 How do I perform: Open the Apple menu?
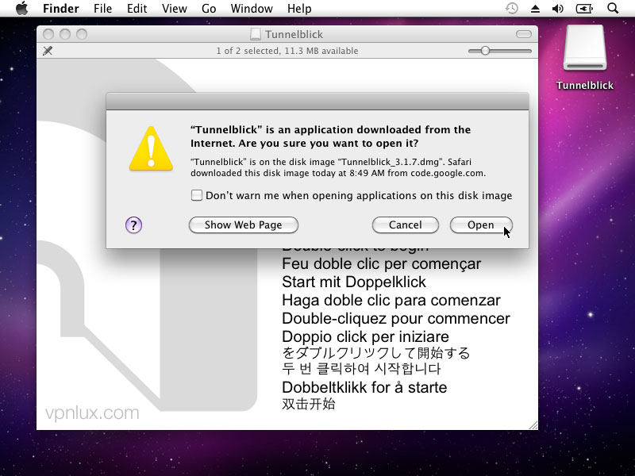(22, 8)
